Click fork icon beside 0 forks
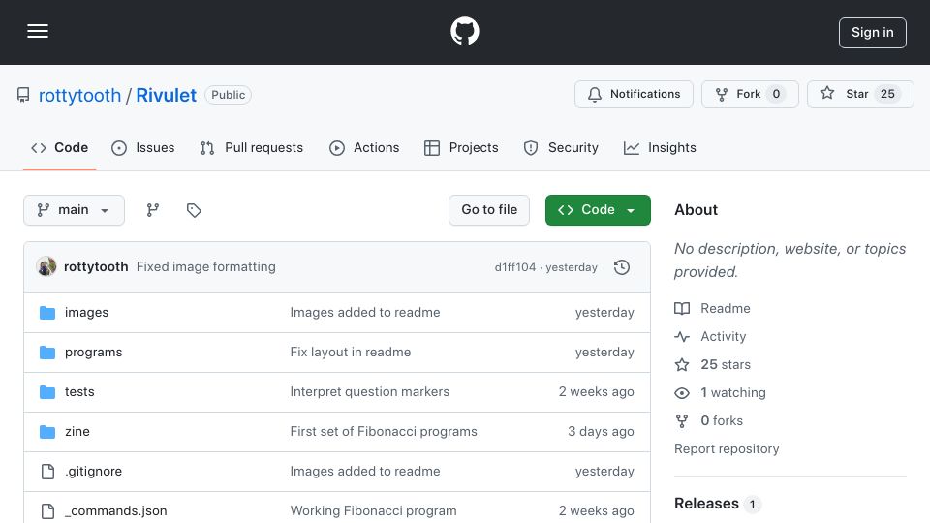930x523 pixels. (x=682, y=421)
